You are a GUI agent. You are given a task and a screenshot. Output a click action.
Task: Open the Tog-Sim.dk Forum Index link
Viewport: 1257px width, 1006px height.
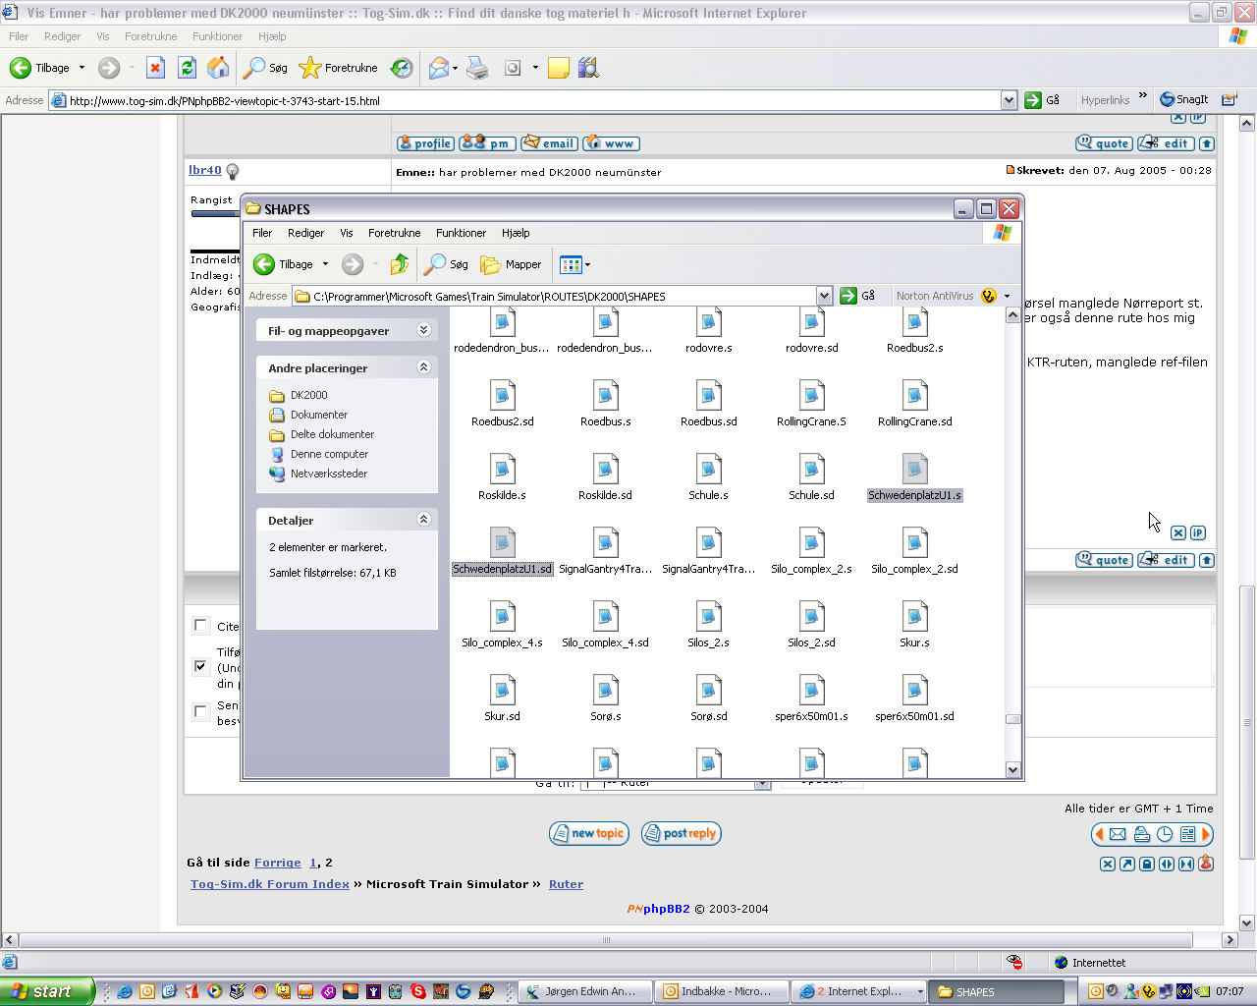[270, 884]
